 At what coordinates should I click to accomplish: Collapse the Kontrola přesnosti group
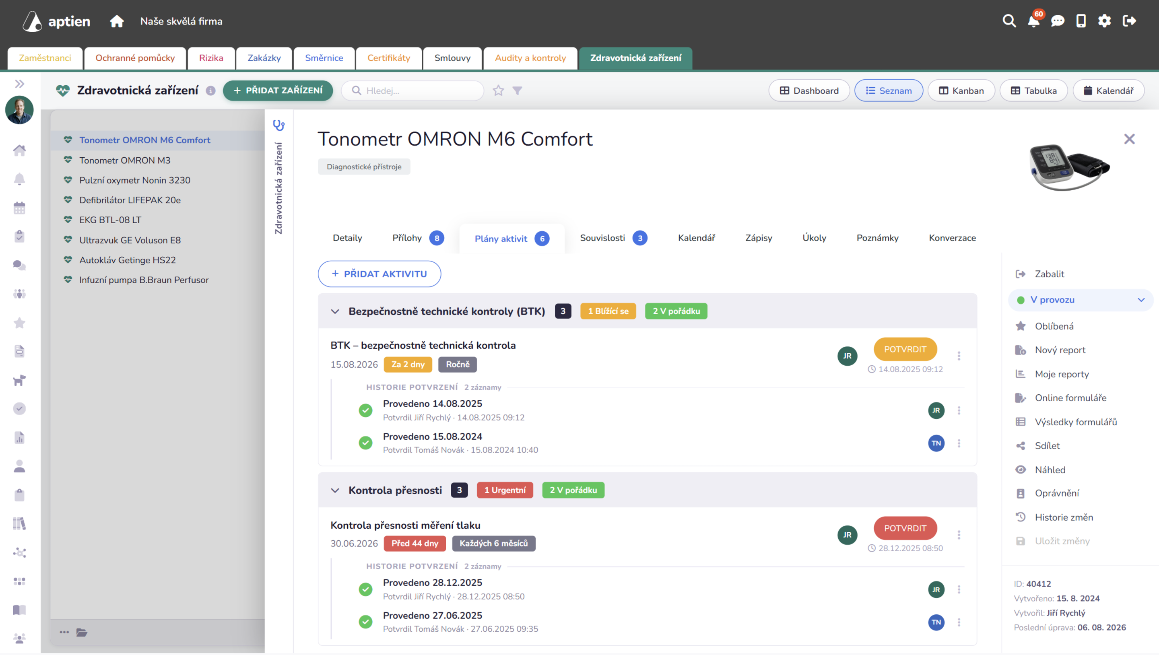tap(335, 490)
